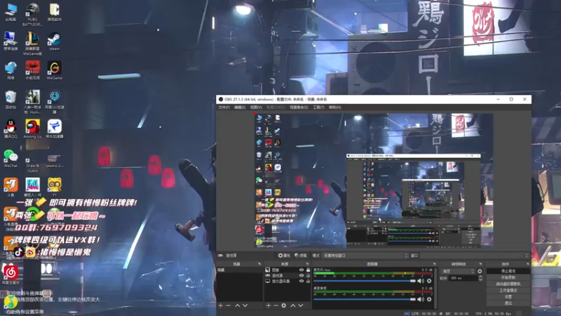Add a new scene with plus icon
This screenshot has width=561, height=316.
(221, 305)
